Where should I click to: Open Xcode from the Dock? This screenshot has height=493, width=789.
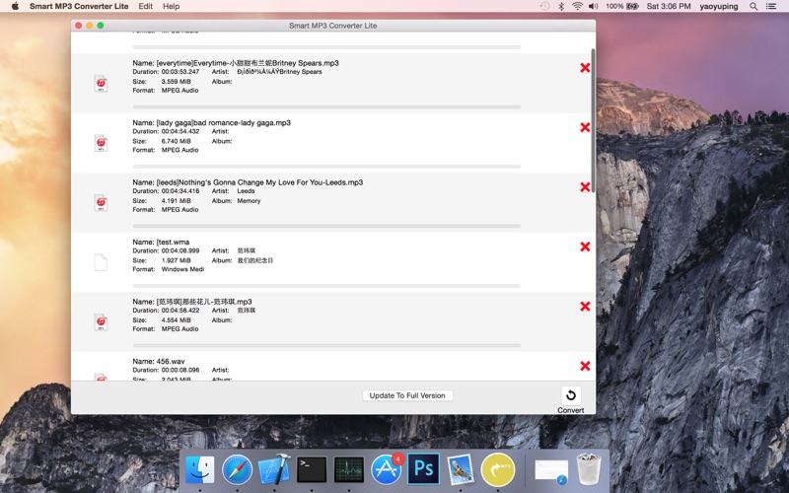[274, 470]
